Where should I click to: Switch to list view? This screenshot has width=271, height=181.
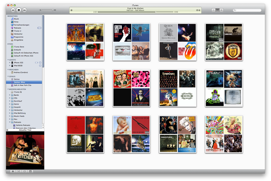click(214, 10)
